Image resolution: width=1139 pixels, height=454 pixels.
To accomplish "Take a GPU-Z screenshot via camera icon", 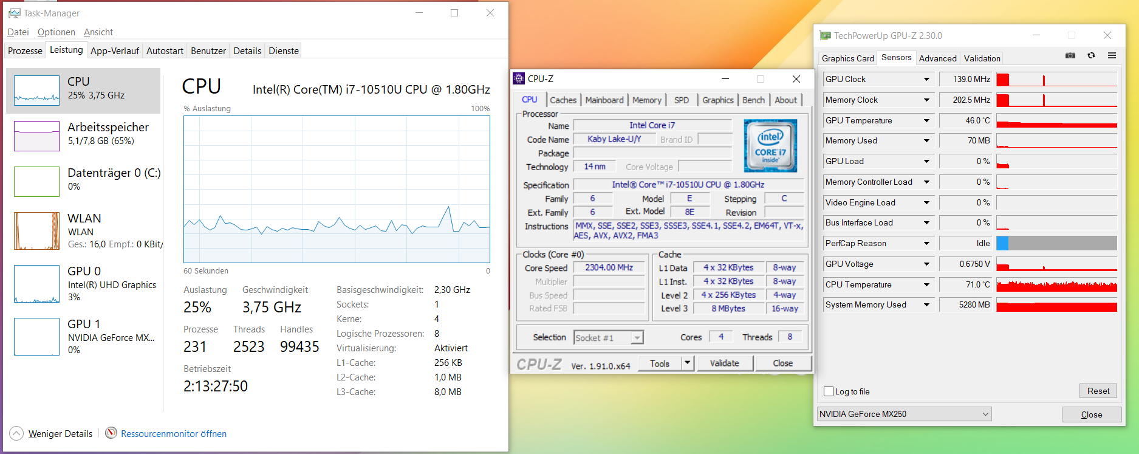I will coord(1070,56).
